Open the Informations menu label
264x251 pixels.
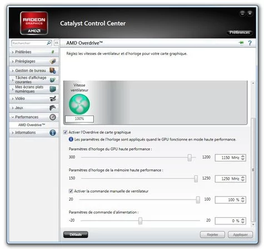(x=26, y=133)
